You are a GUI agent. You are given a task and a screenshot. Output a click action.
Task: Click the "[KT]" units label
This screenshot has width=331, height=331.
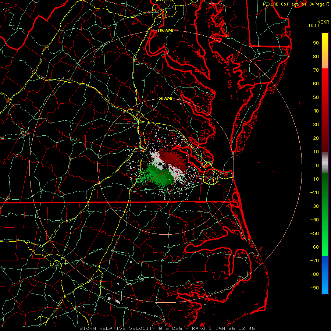[314, 25]
